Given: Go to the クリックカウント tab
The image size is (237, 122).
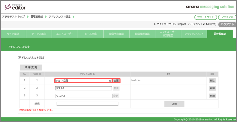Looking at the screenshot, I should [194, 34].
